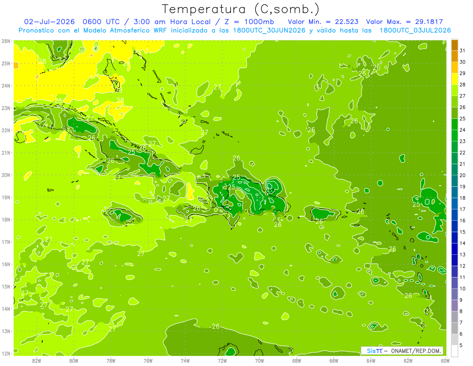This screenshot has width=473, height=366.
Task: Click the "Temperatura (C,somb.)" chart title
Action: tap(241, 9)
